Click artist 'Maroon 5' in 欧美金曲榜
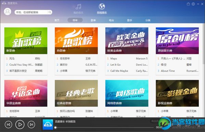The height and width of the screenshot is (132, 205). pos(142,58)
